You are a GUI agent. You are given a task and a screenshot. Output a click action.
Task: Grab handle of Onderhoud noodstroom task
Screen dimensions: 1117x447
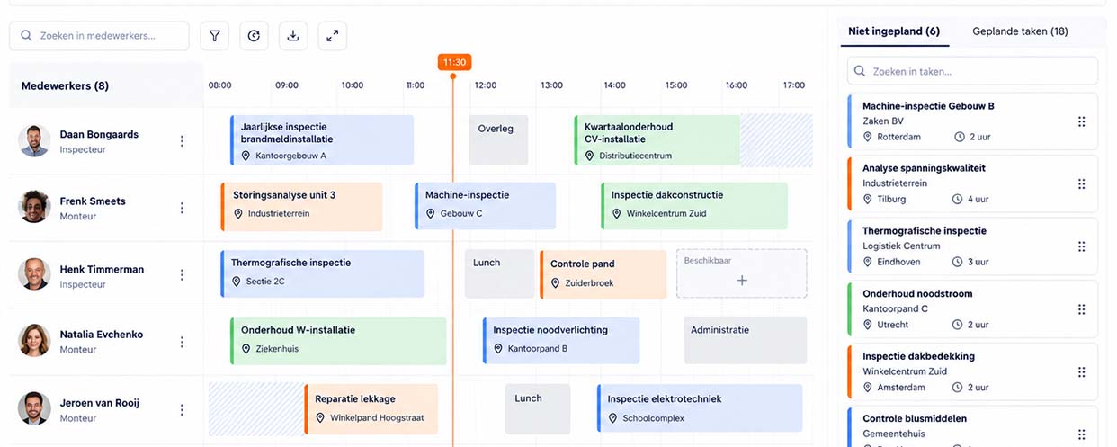(x=1082, y=309)
